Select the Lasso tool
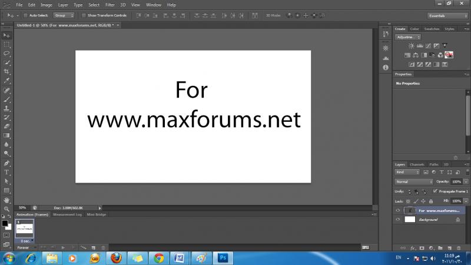 (x=6, y=54)
